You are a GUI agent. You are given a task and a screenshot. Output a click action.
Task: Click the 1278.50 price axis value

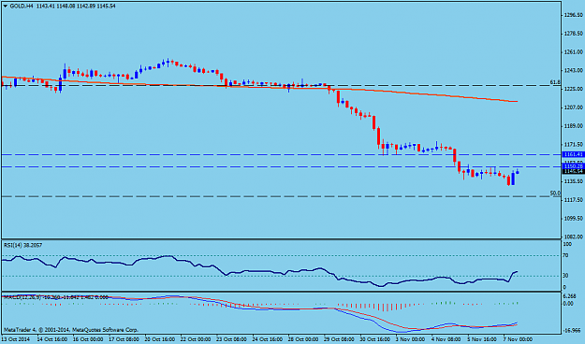point(574,34)
